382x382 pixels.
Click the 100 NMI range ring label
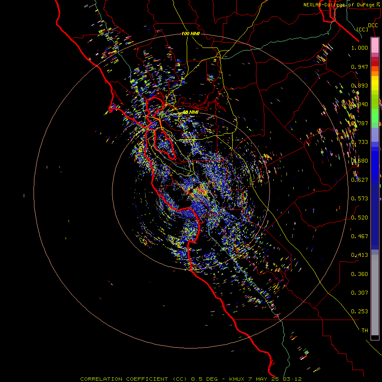(191, 34)
